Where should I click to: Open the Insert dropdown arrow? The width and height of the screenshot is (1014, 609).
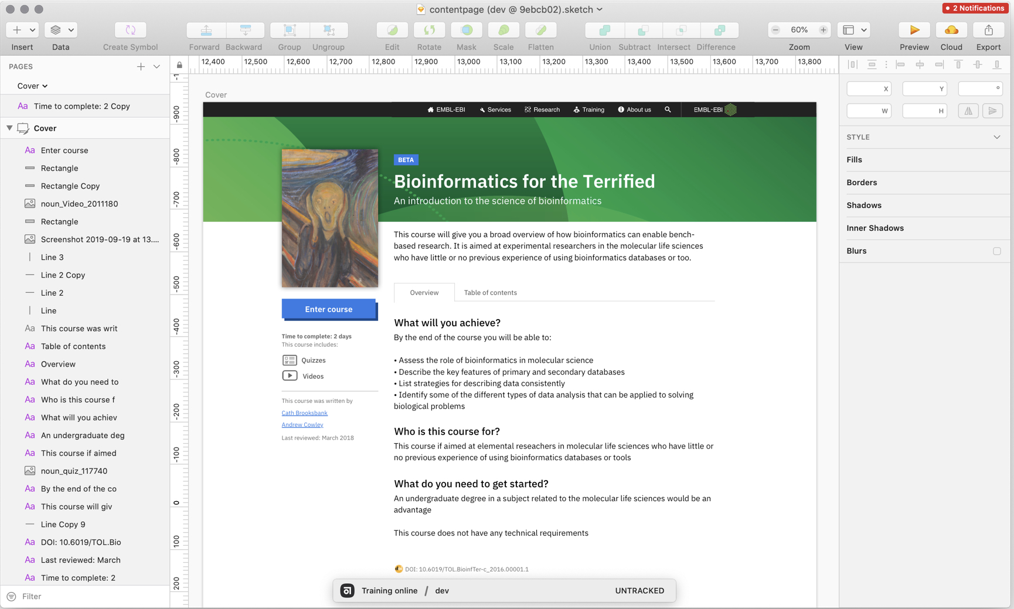pos(32,30)
